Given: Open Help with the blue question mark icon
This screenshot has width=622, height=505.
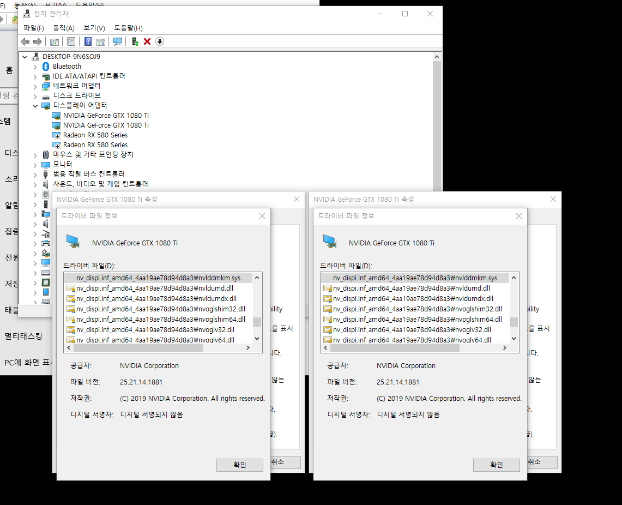Looking at the screenshot, I should [88, 41].
